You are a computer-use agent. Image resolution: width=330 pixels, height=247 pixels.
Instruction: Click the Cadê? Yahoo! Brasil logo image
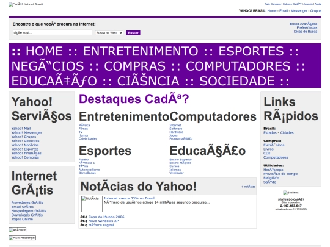[x=26, y=4]
